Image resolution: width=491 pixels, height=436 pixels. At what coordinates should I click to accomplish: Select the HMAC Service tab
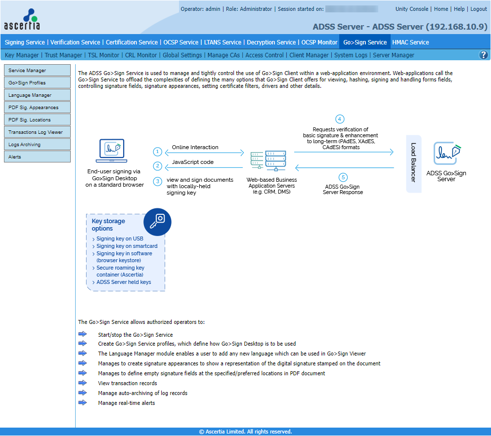[x=410, y=42]
